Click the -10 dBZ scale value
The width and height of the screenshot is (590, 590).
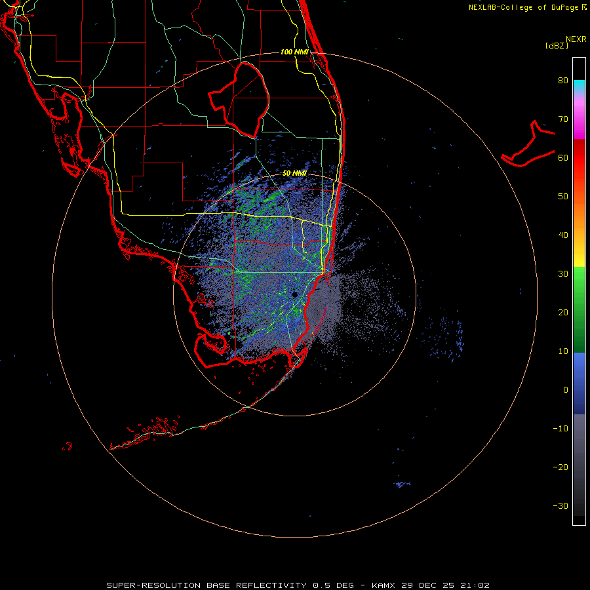560,429
